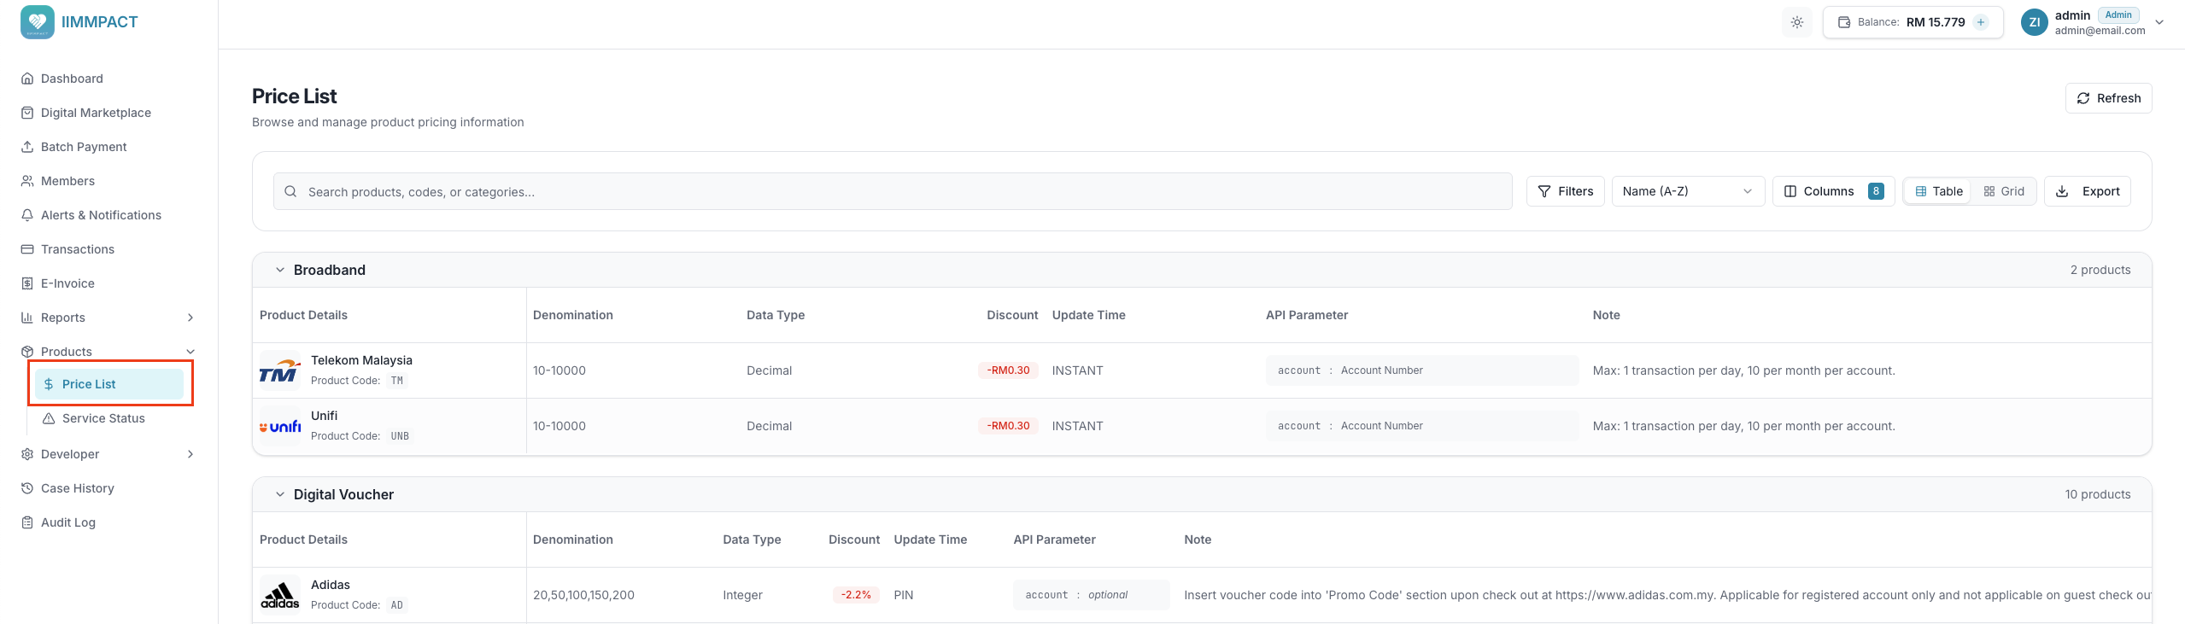Toggle the light/dark theme sun icon
2185x624 pixels.
click(1797, 22)
